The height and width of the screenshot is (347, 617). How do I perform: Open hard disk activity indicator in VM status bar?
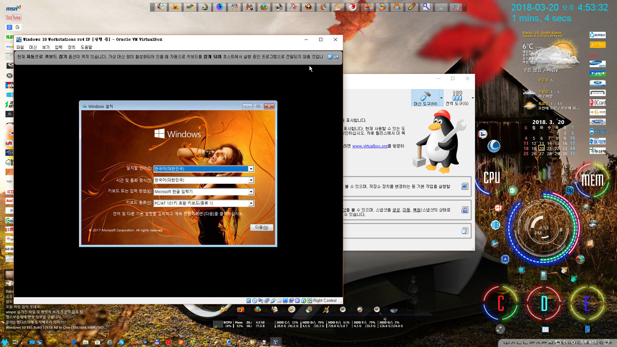[x=248, y=301]
